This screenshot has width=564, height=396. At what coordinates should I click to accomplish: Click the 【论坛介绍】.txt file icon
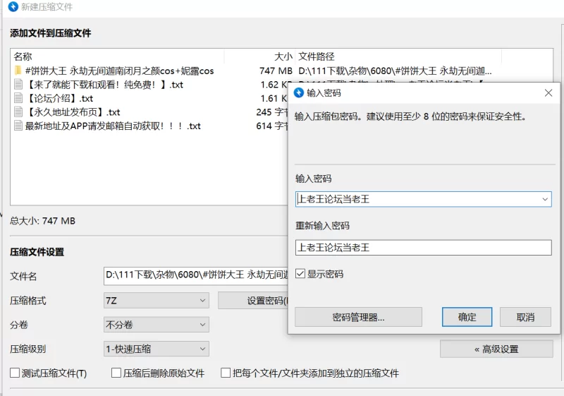pos(18,98)
